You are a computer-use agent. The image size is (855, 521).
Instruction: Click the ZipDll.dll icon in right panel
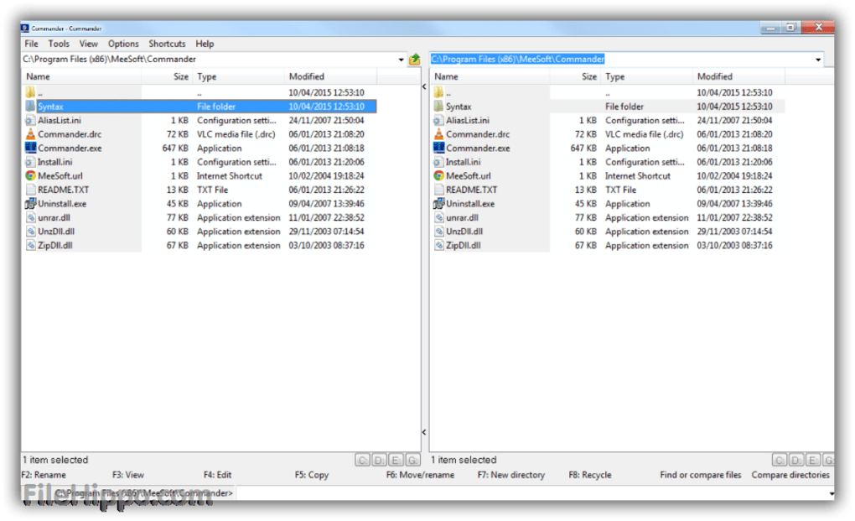pyautogui.click(x=439, y=246)
